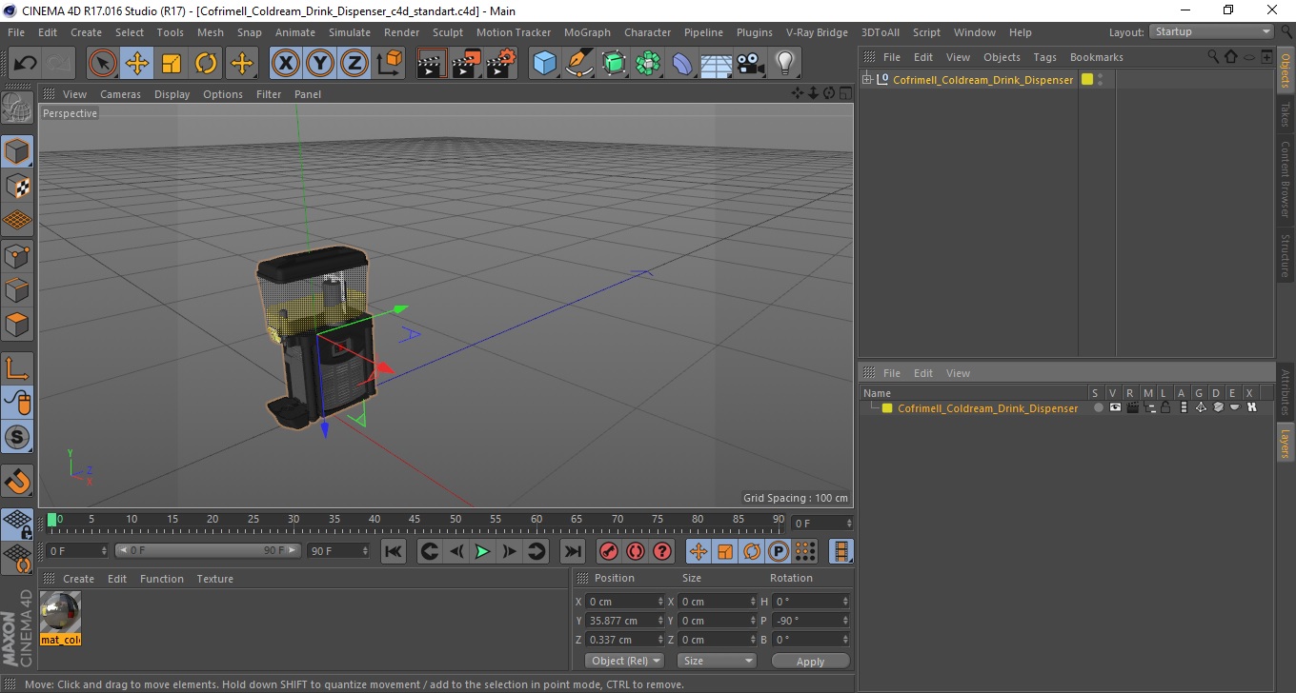1296x693 pixels.
Task: Switch to Points mode in left palette
Action: pos(17,255)
